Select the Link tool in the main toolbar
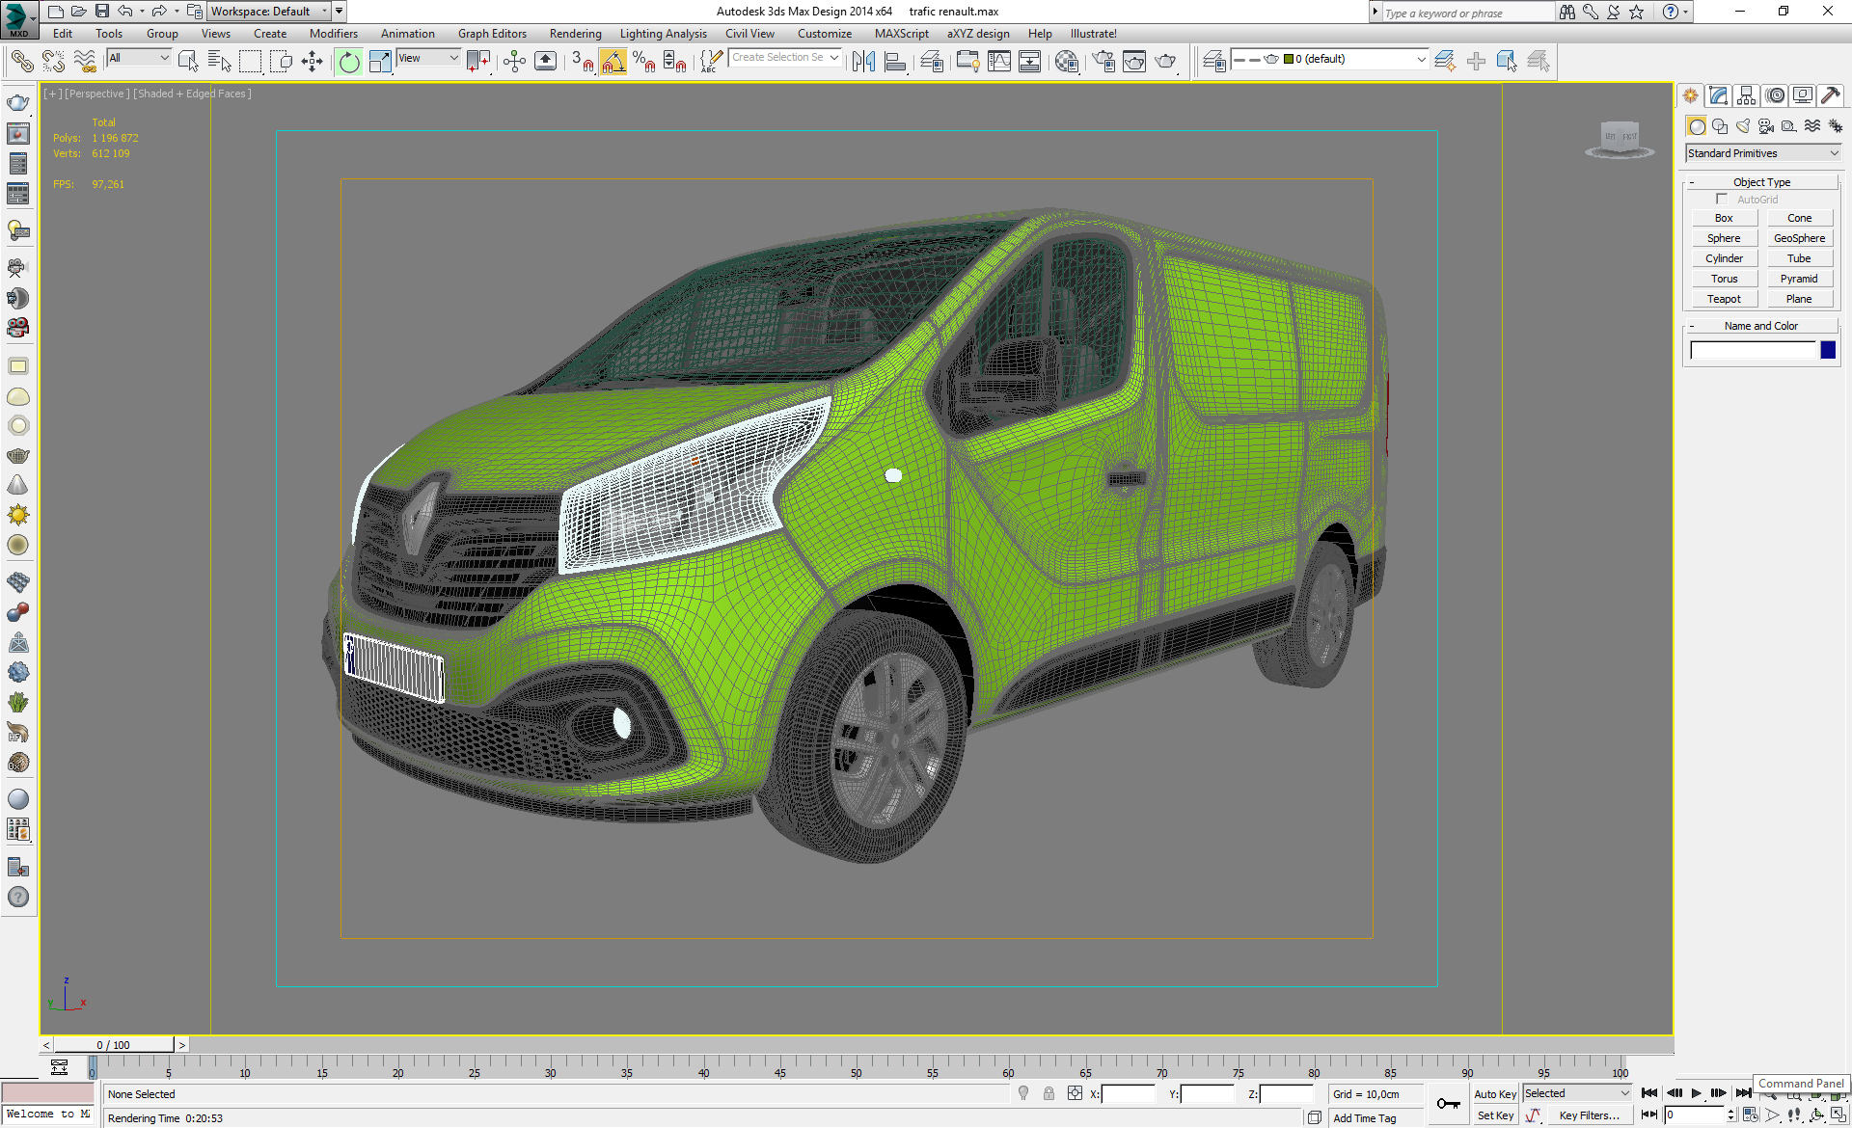The width and height of the screenshot is (1852, 1128). 21,62
